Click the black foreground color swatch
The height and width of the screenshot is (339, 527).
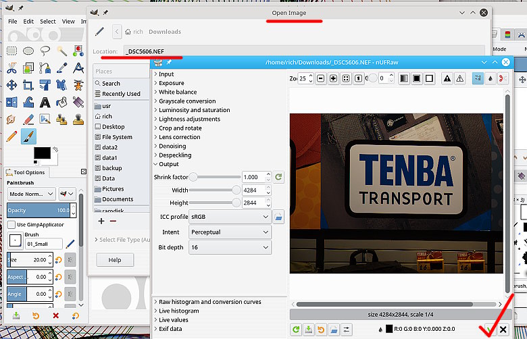point(42,153)
